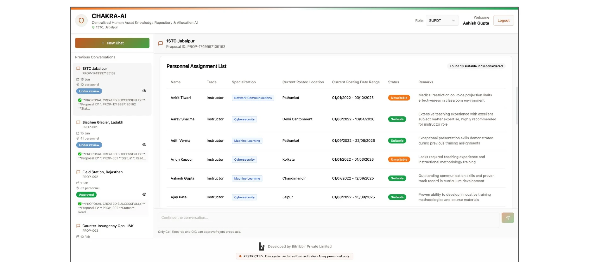
Task: Click calendar icon next to 1 Feb
Action: [x=78, y=183]
